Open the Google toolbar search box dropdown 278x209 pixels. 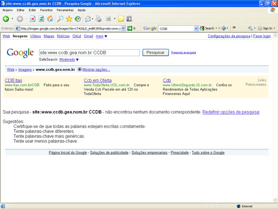coord(196,28)
